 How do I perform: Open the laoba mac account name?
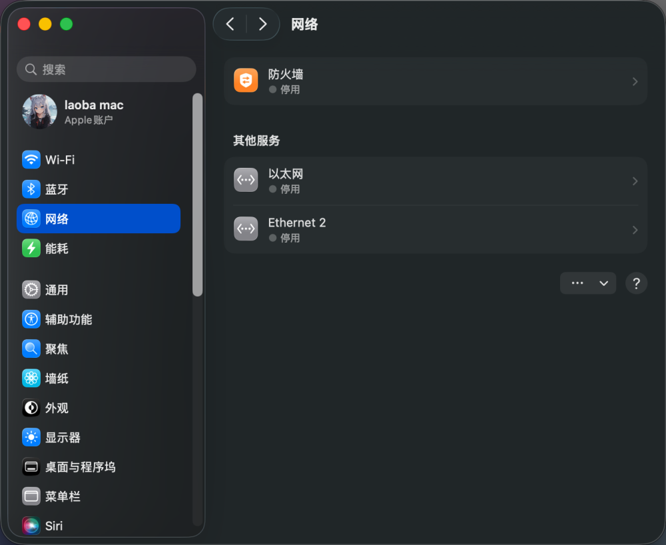(x=94, y=105)
